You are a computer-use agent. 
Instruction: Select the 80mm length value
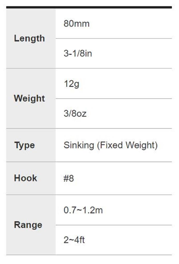pos(76,24)
